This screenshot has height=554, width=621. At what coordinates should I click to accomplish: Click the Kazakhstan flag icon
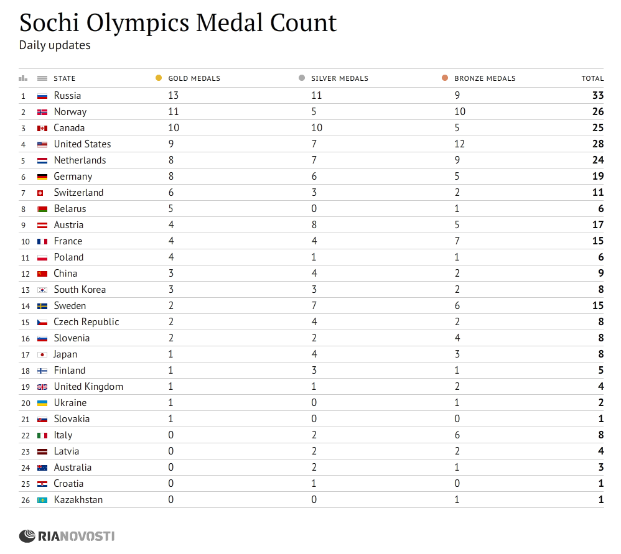(x=42, y=500)
